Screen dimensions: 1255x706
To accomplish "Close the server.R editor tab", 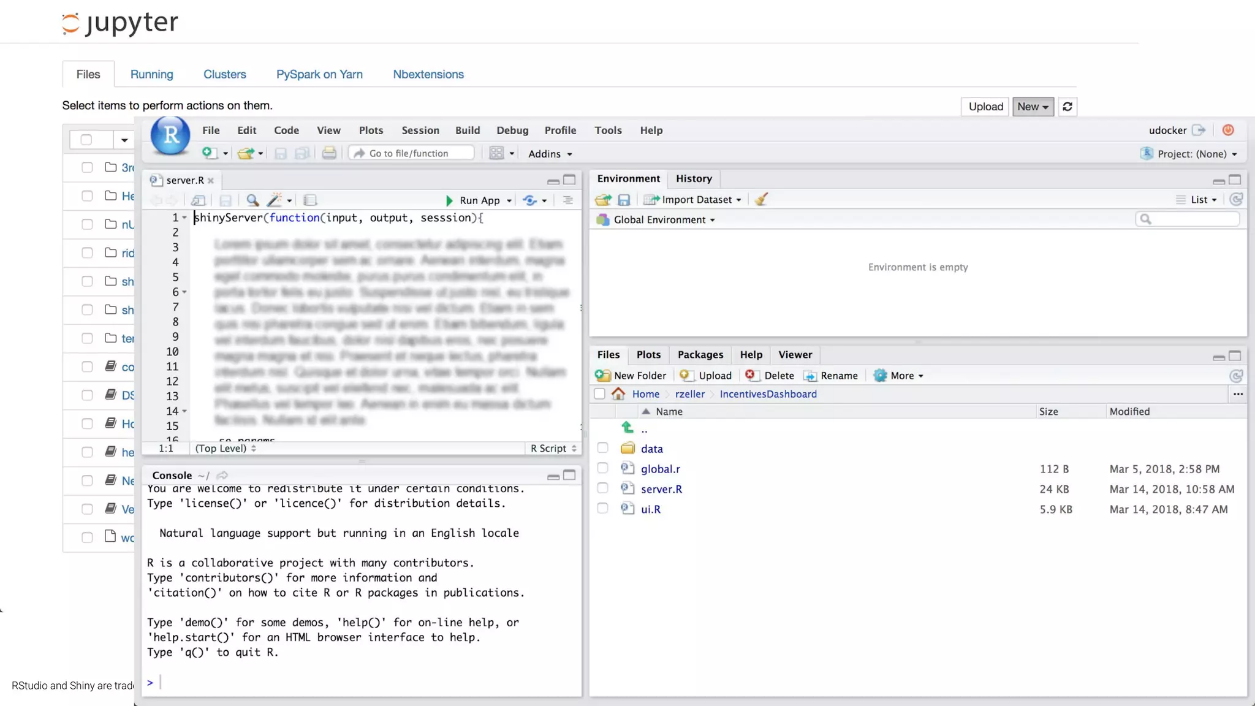I will coord(210,180).
